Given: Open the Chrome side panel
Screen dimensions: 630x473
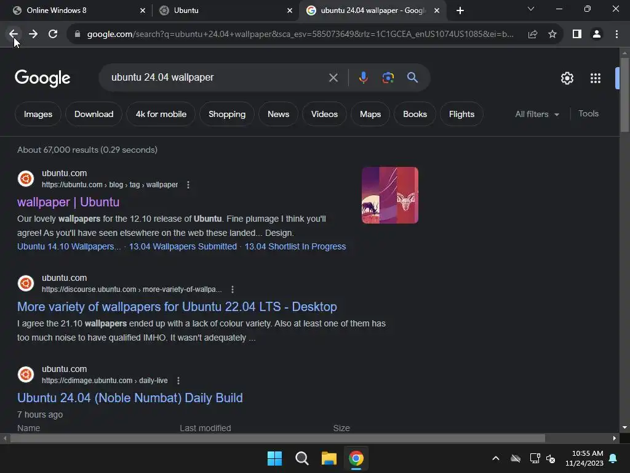Looking at the screenshot, I should tap(577, 34).
